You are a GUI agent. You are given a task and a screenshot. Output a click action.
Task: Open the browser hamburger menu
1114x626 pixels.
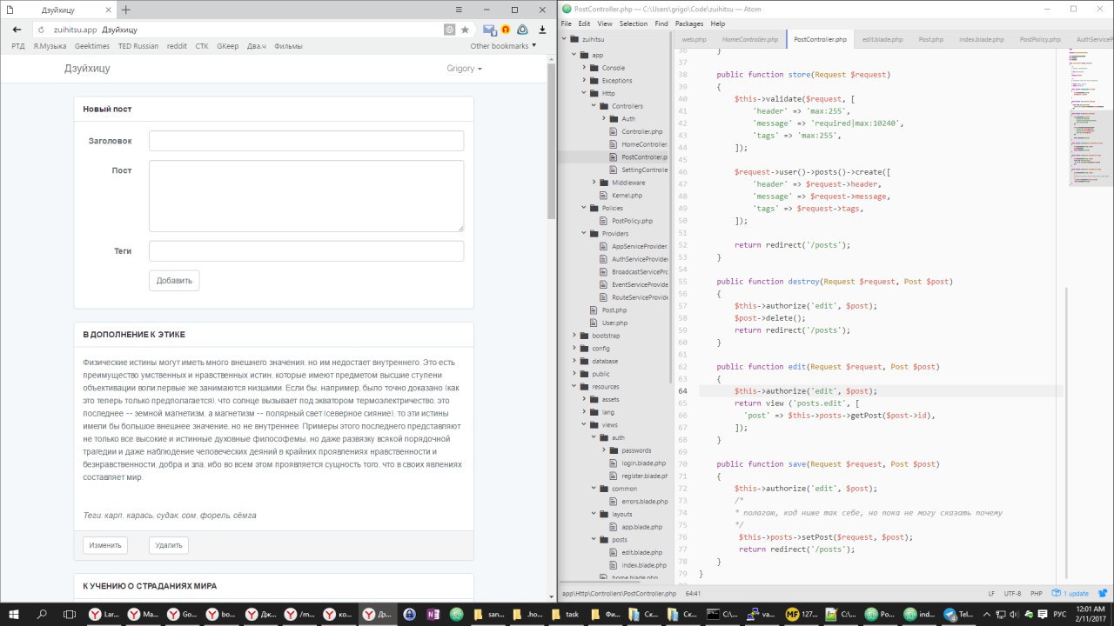coord(459,10)
